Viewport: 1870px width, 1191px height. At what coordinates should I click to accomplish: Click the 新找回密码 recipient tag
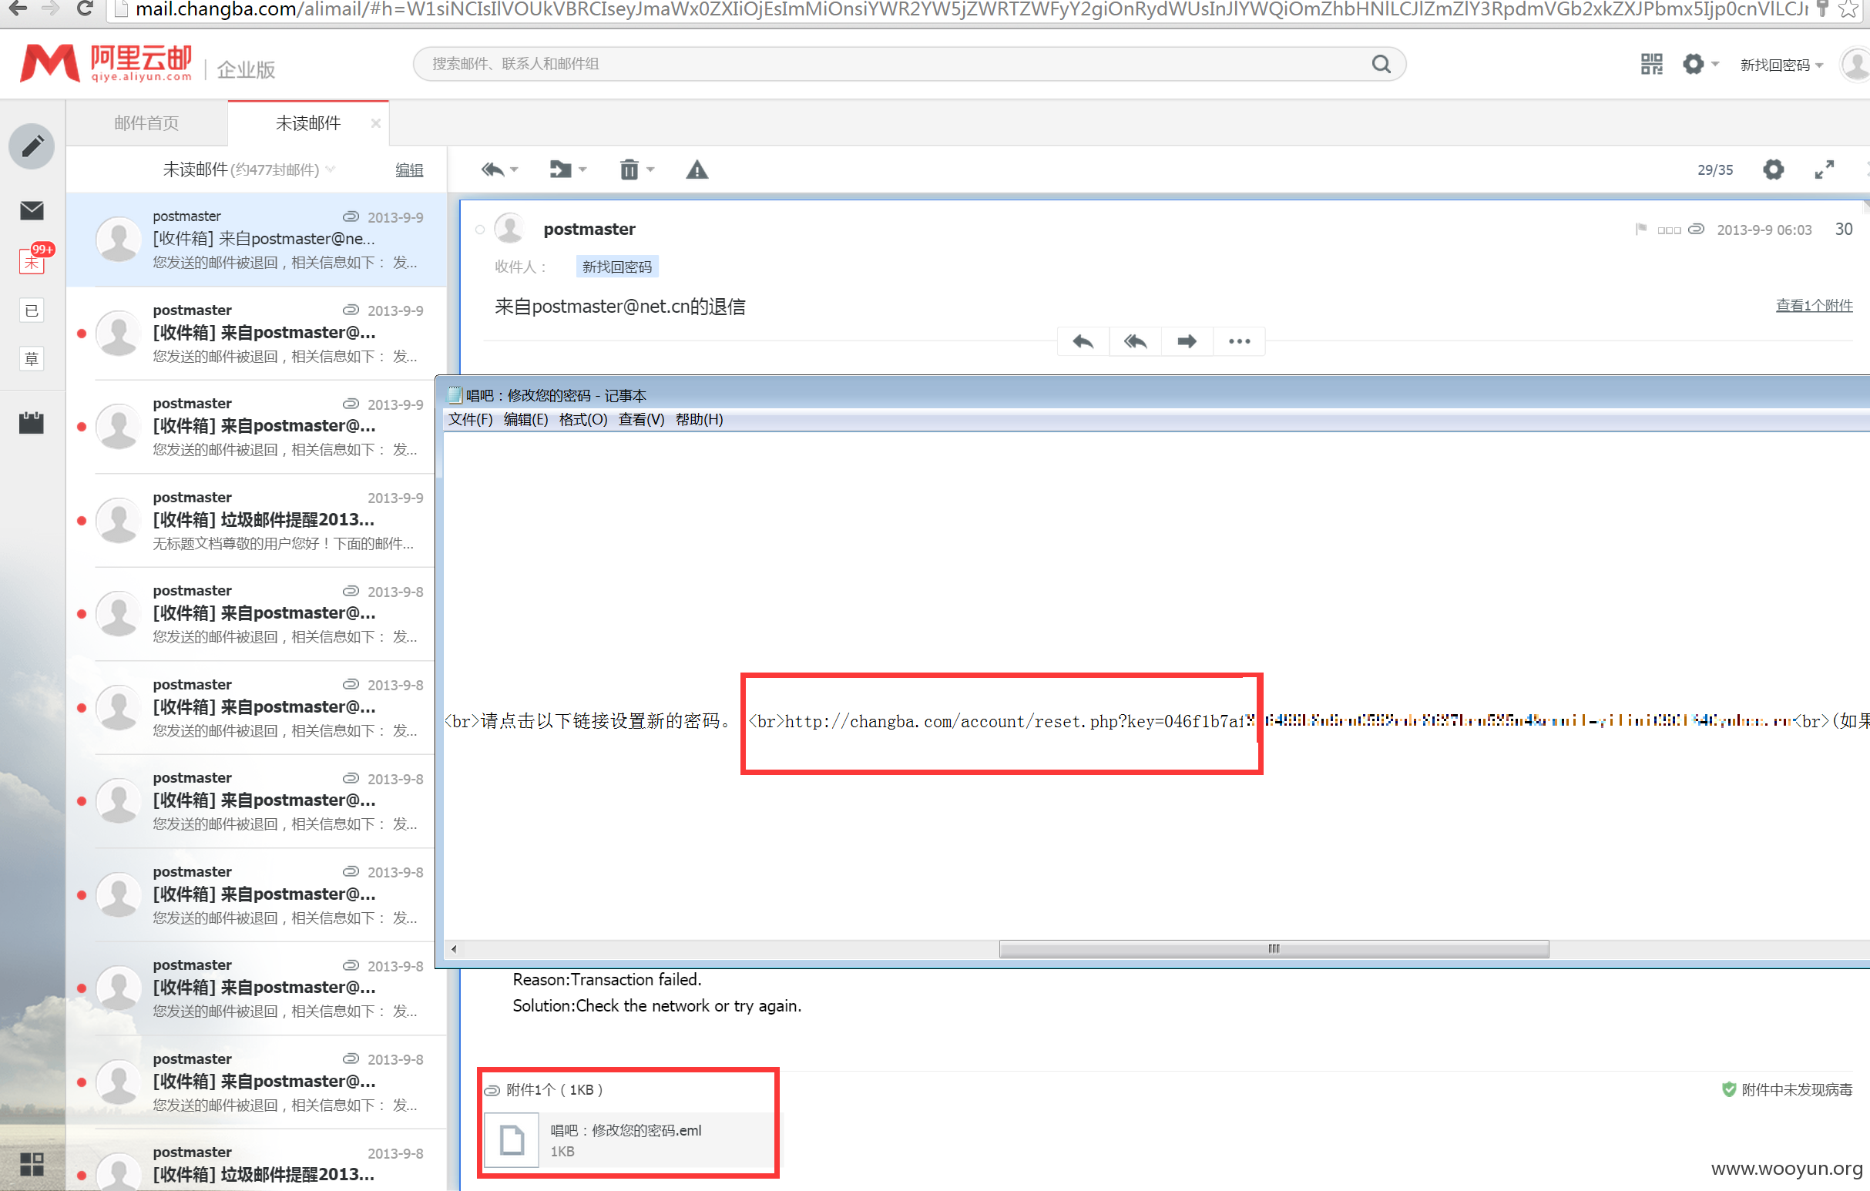click(617, 267)
